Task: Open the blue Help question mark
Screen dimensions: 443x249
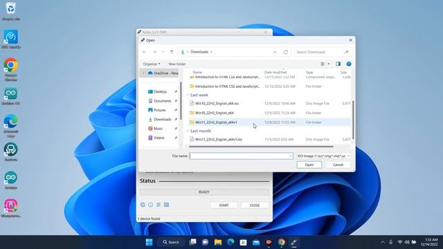Action: click(x=349, y=64)
